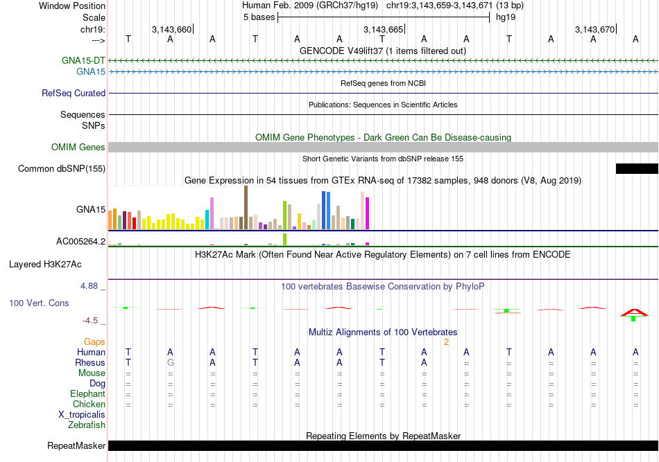659x462 pixels.
Task: Click the GTEx Gene Expression track title
Action: tap(383, 180)
